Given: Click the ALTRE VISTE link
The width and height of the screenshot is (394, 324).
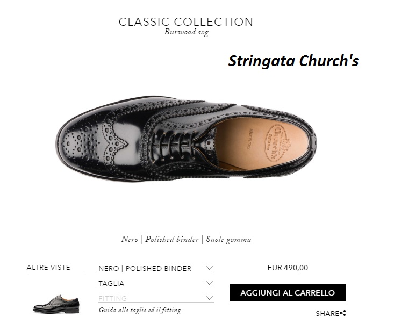Looking at the screenshot, I should [48, 267].
